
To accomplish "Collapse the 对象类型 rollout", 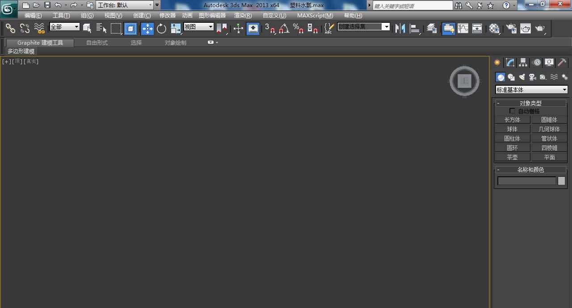I will [498, 103].
